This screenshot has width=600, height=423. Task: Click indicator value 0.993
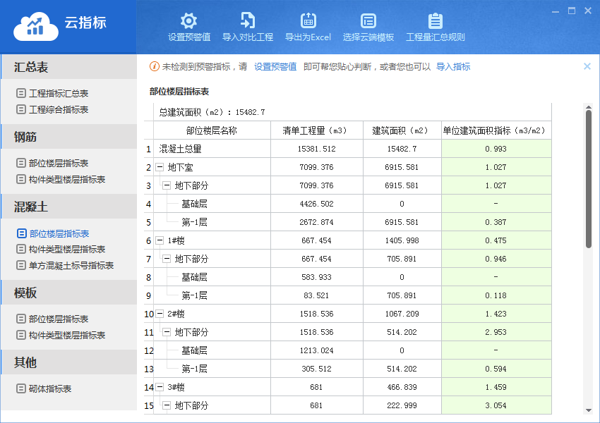tap(496, 149)
